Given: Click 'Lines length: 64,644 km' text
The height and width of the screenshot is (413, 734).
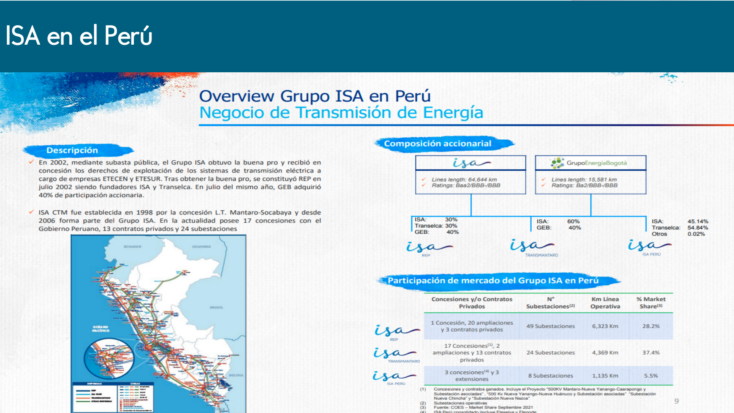Looking at the screenshot, I should click(464, 179).
